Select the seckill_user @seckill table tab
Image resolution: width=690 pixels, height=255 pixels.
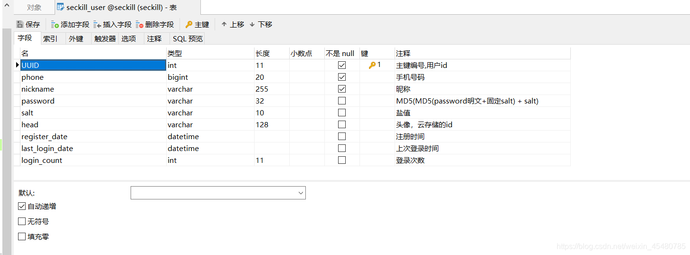(127, 7)
